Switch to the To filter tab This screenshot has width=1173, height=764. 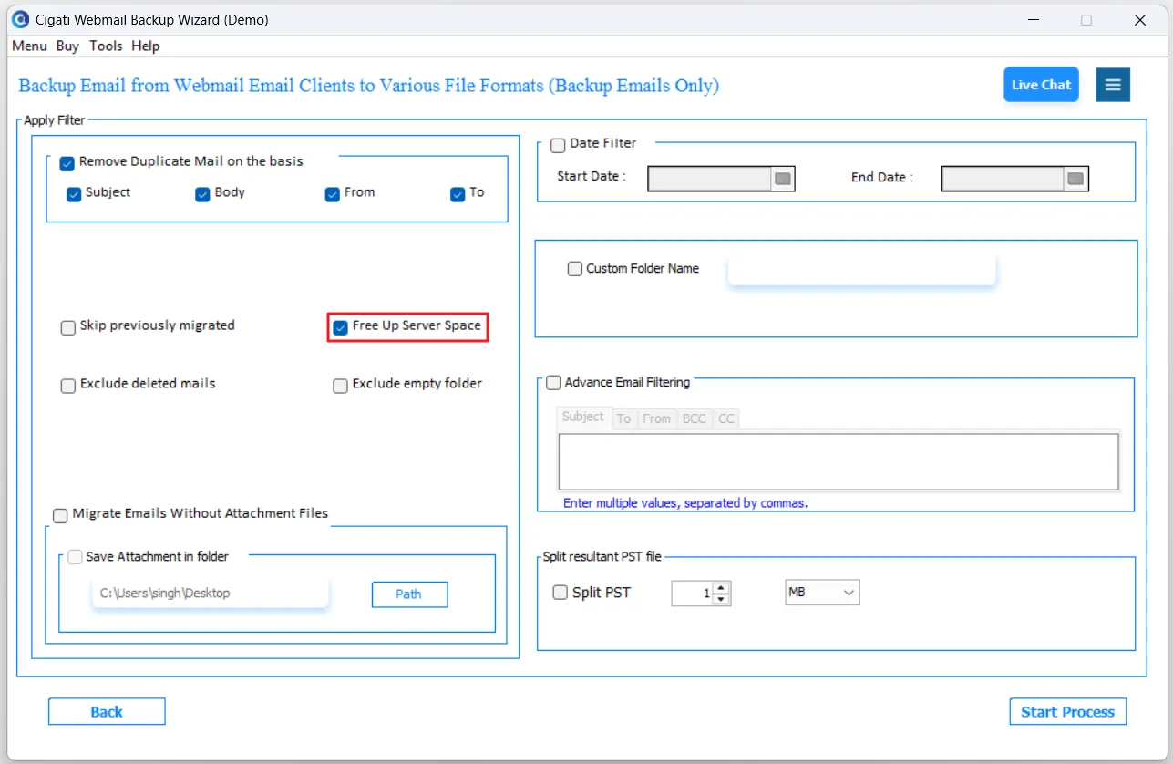623,418
